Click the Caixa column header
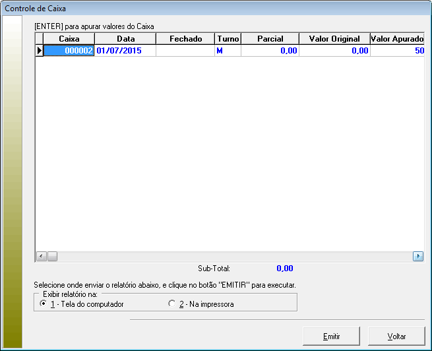This screenshot has width=432, height=351. coord(69,39)
